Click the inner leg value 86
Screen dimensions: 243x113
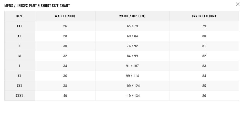(x=204, y=96)
